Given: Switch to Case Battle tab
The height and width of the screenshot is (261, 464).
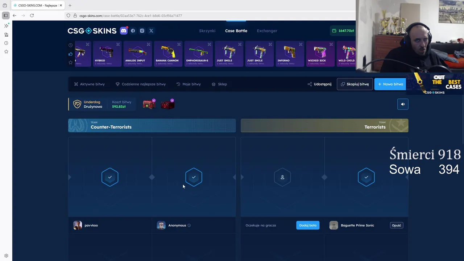Looking at the screenshot, I should pos(236,31).
